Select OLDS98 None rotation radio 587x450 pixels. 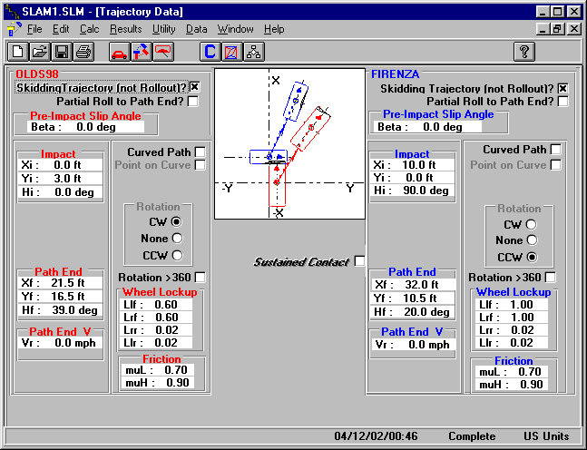coord(177,238)
